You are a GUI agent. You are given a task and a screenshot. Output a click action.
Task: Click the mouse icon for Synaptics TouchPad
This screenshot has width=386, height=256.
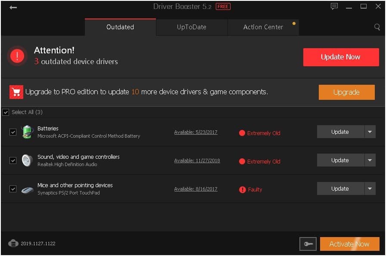click(x=27, y=190)
